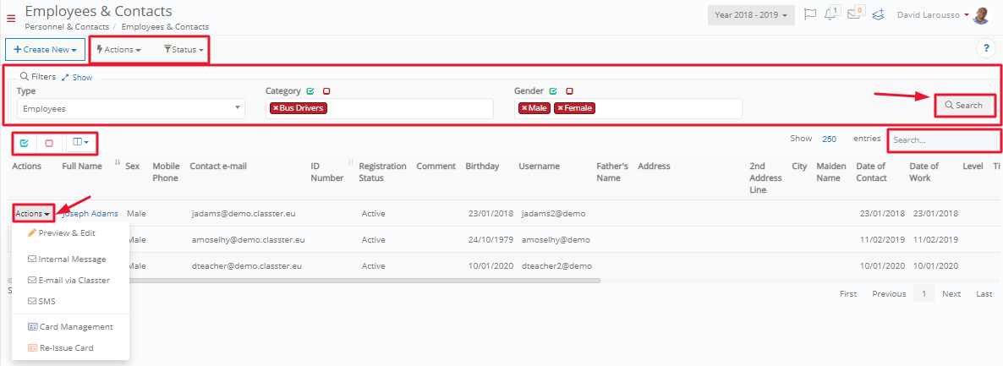Viewport: 1003px width, 366px height.
Task: Click Date of Contact column header
Action: [x=872, y=172]
